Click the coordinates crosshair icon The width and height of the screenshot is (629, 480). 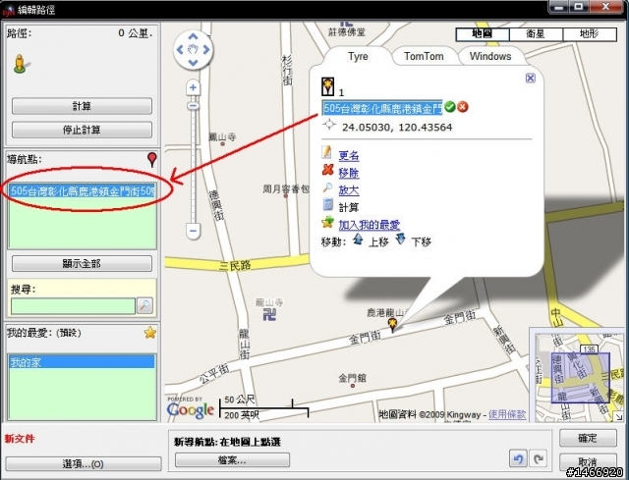click(x=329, y=125)
